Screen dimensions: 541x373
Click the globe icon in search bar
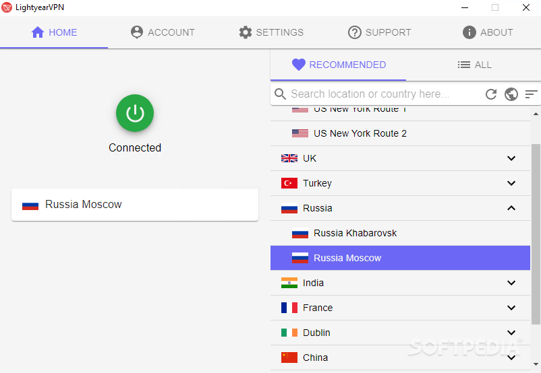pos(511,94)
